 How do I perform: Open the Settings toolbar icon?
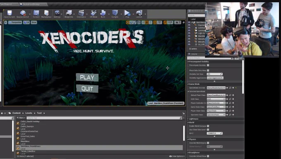tap(57, 14)
